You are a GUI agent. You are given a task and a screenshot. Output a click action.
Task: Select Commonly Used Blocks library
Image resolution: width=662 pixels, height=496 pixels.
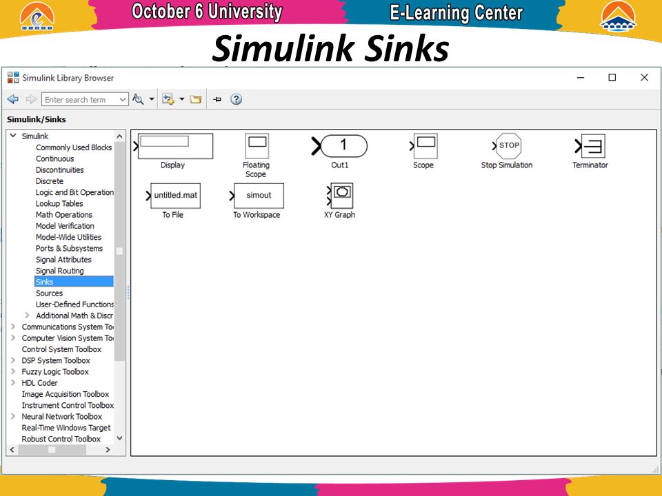point(74,147)
